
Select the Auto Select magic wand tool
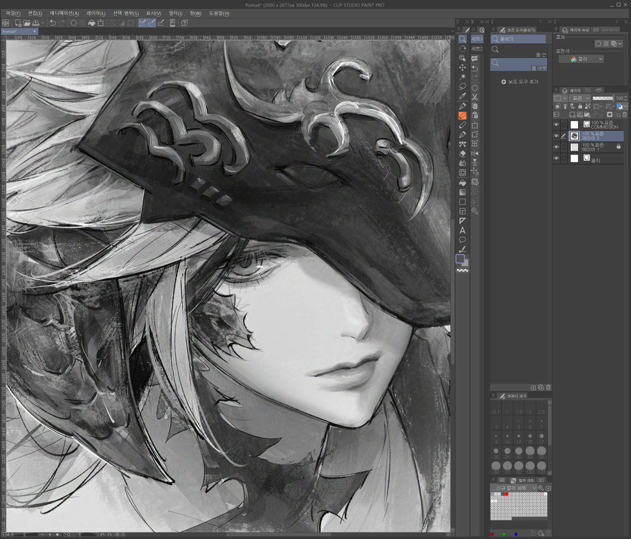[462, 77]
